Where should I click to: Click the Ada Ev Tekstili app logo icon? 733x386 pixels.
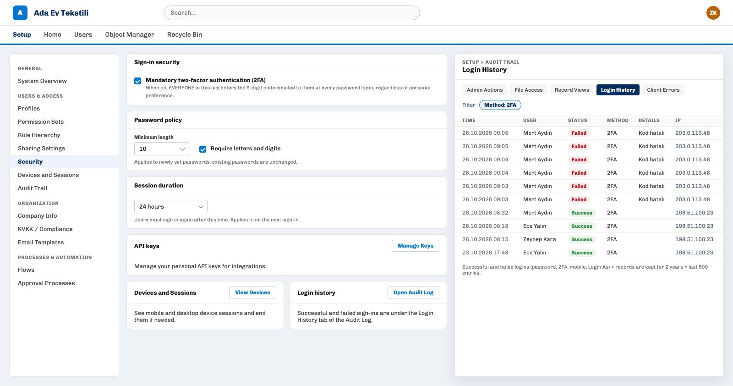20,13
